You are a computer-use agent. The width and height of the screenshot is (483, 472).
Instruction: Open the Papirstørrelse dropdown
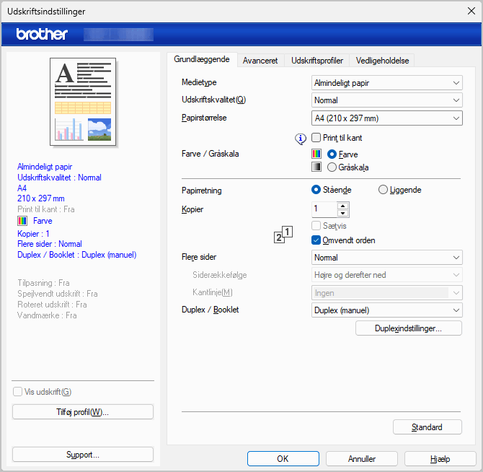point(386,118)
